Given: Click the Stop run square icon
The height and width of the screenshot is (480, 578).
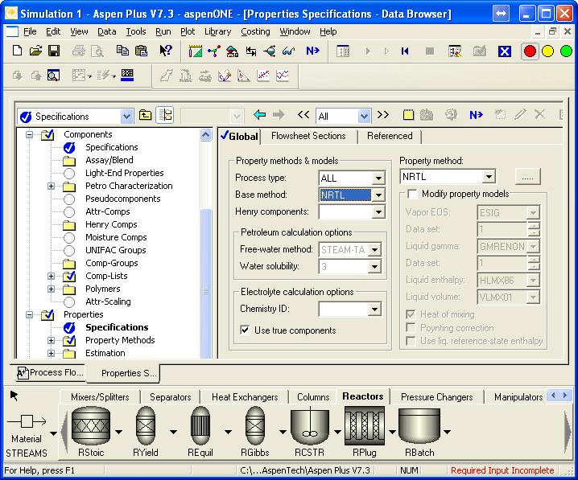Looking at the screenshot, I should pyautogui.click(x=429, y=51).
